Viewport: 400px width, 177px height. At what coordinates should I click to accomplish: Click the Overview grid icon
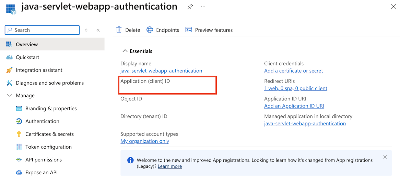(9, 44)
